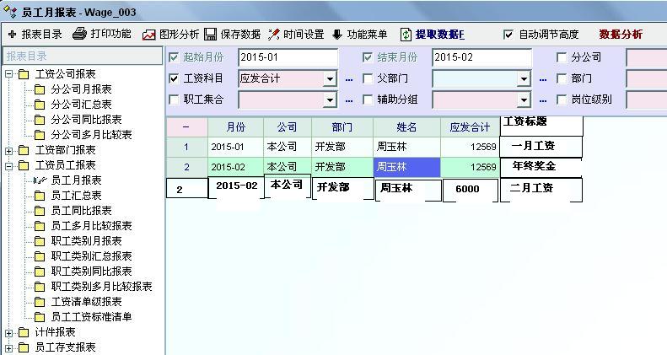Open the 工资科目 应发合计 dropdown

pyautogui.click(x=330, y=78)
